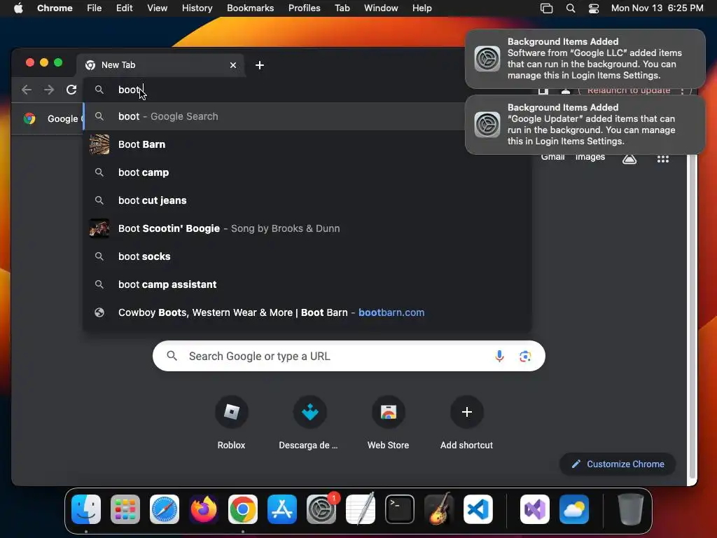Screen dimensions: 717x538
Task: Click the Google Updater background items notification
Action: pos(585,125)
